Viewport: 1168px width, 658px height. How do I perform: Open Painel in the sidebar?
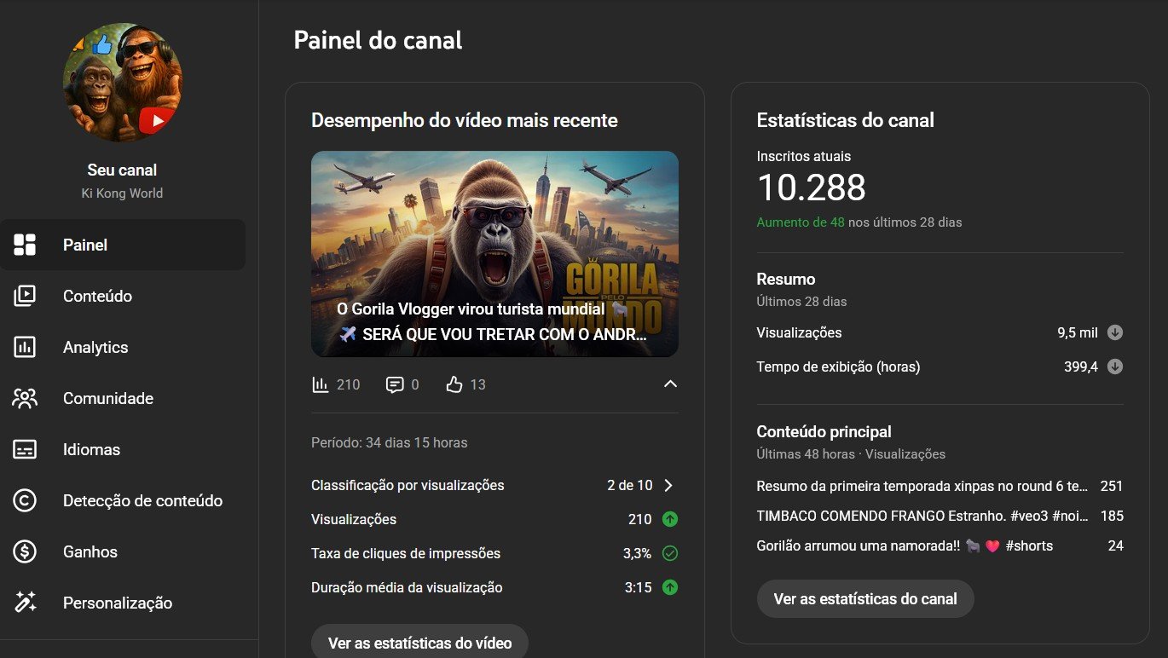[123, 245]
